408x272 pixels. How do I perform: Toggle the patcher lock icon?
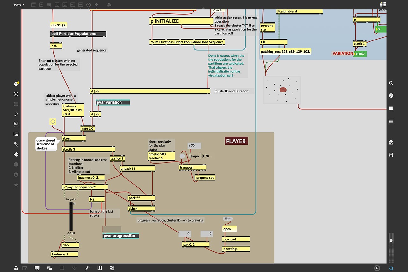pyautogui.click(x=16, y=268)
